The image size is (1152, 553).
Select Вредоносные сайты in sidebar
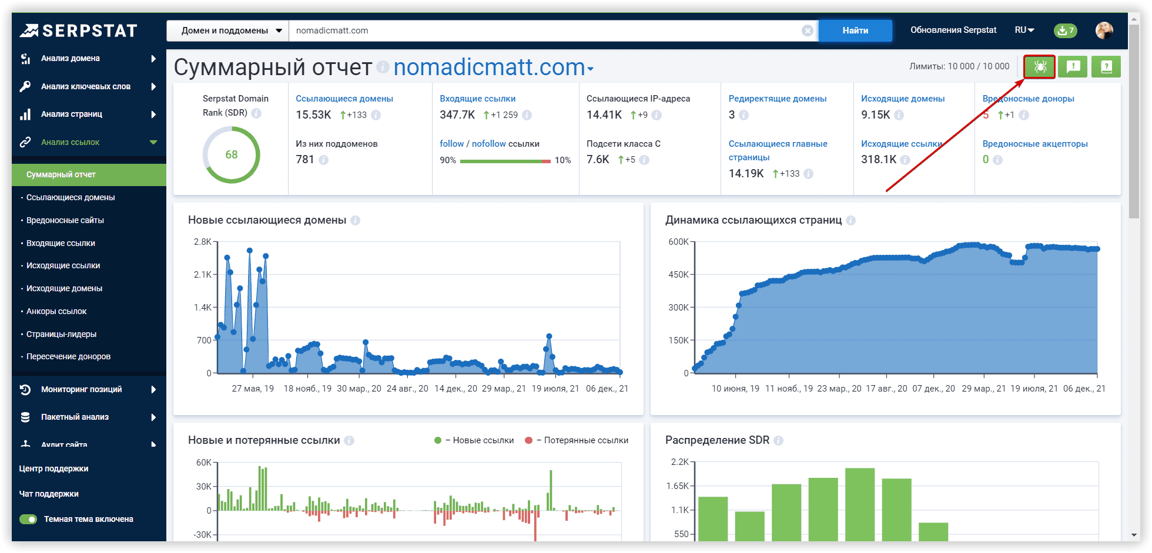pos(65,220)
